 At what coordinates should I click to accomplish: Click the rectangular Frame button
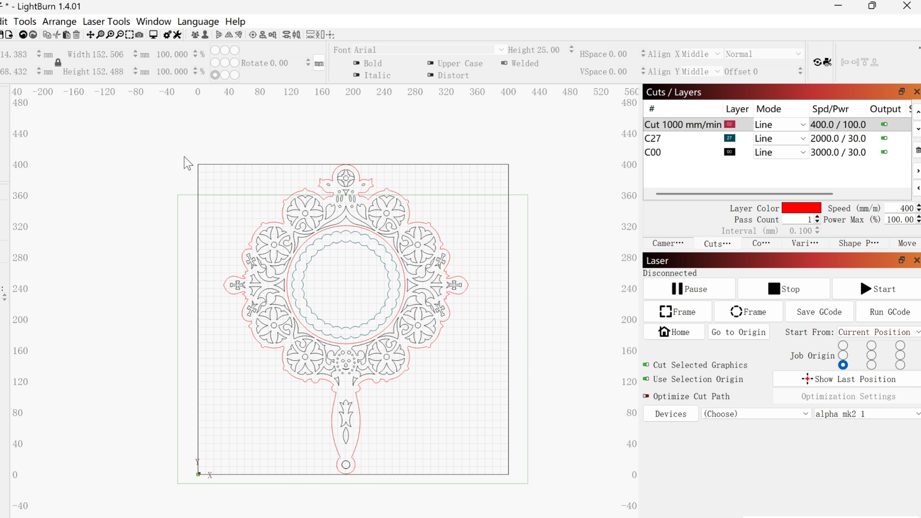click(x=677, y=312)
